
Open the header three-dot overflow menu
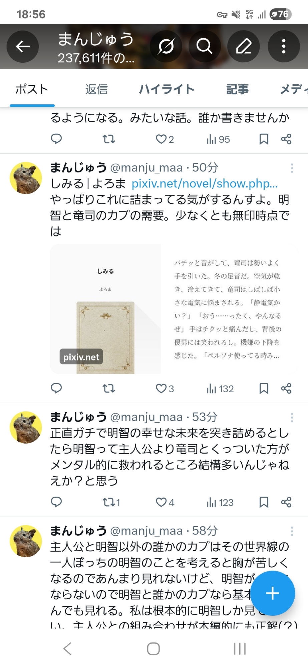[284, 46]
